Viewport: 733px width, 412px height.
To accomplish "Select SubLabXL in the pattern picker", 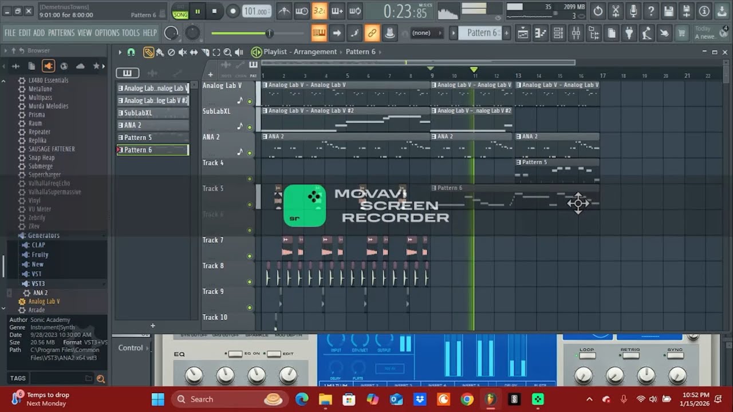I will (152, 113).
